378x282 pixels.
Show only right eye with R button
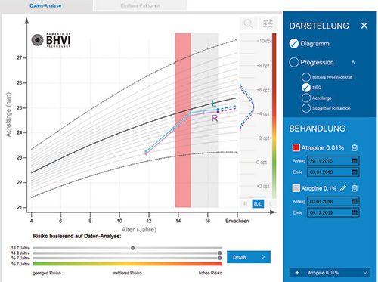click(246, 203)
